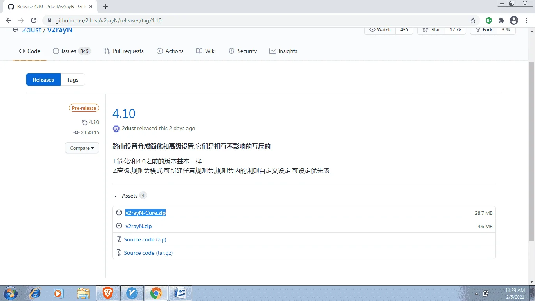Open the blue V app on taskbar
This screenshot has height=301, width=535.
(132, 293)
